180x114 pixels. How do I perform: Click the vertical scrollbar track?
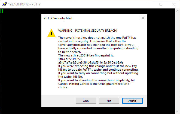coord(177,61)
